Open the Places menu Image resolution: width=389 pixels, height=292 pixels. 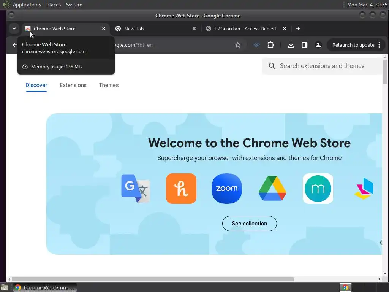(53, 5)
